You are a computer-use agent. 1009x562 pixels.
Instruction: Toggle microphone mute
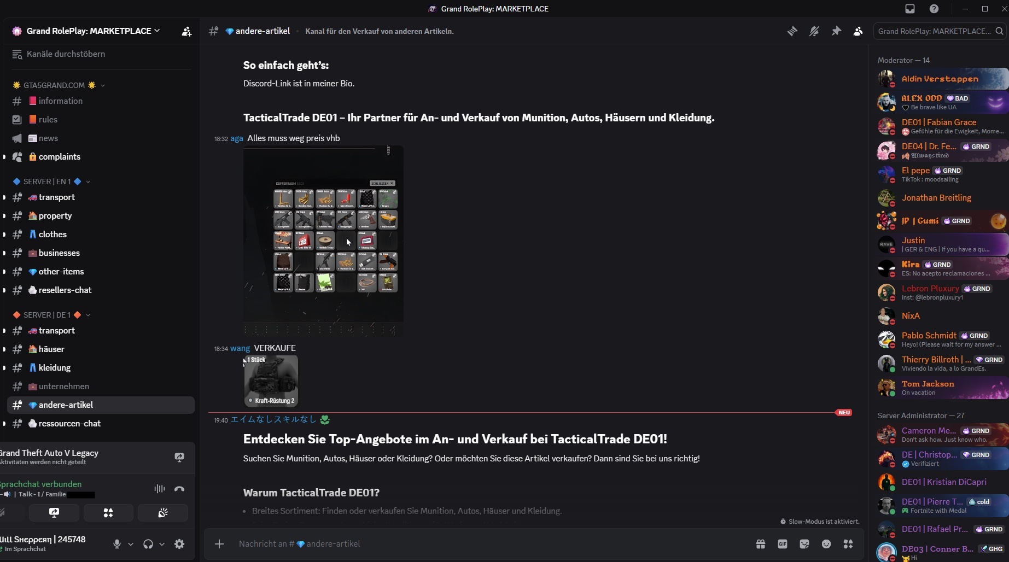[116, 544]
